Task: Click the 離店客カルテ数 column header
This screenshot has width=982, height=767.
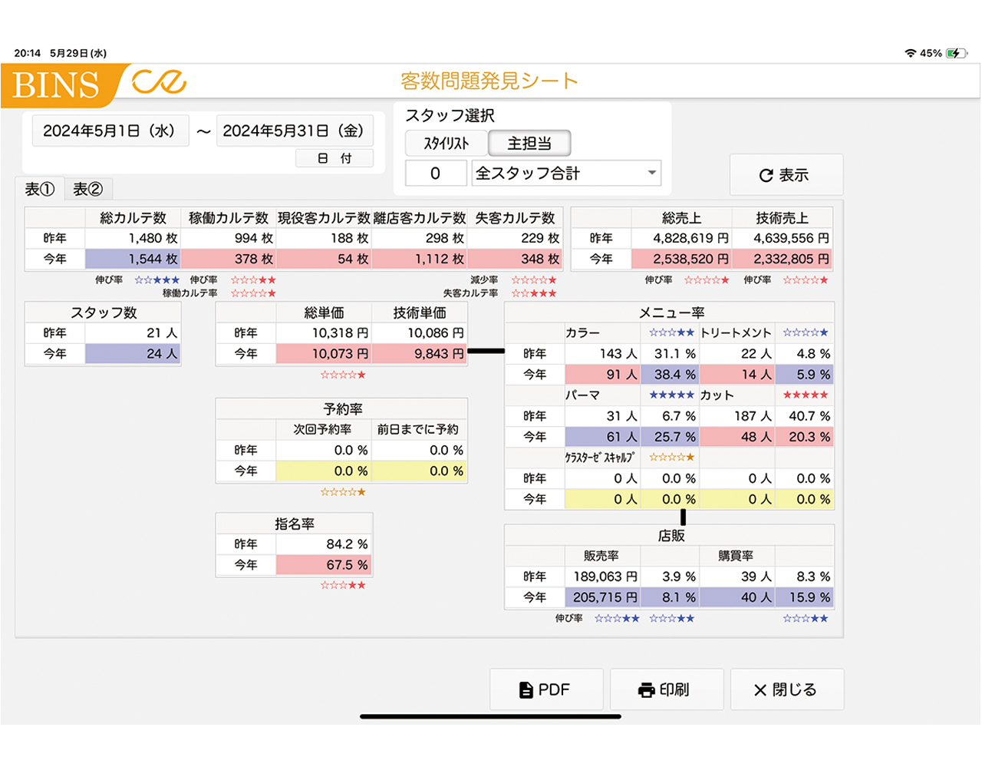Action: pyautogui.click(x=420, y=218)
